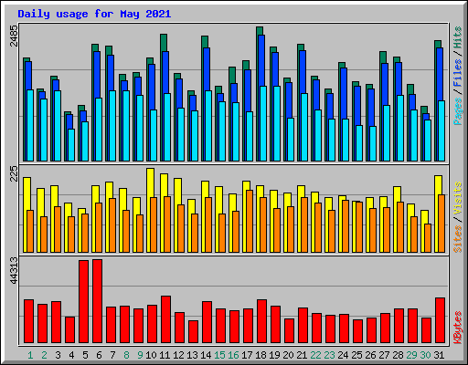
Task: Click the Pages legend label
Action: 457,111
